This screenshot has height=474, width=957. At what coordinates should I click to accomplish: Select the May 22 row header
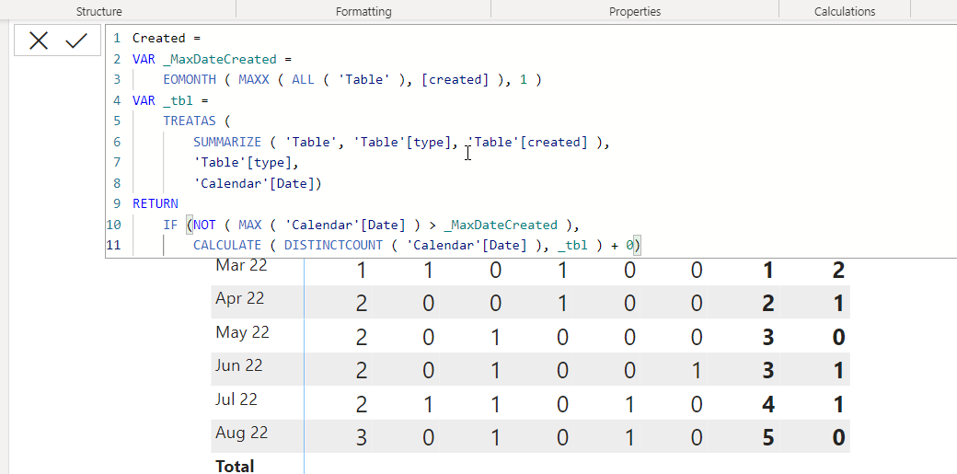pyautogui.click(x=242, y=333)
